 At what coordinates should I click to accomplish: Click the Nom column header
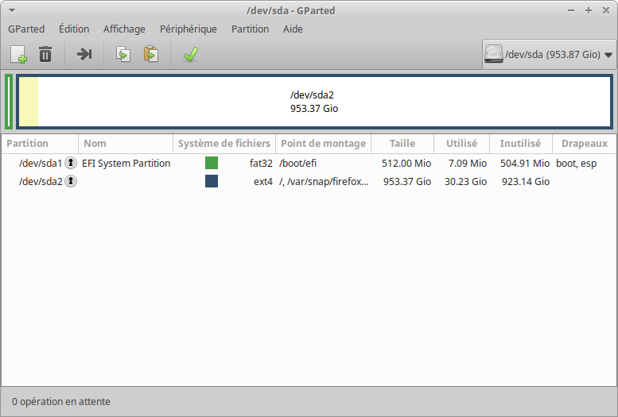[126, 144]
